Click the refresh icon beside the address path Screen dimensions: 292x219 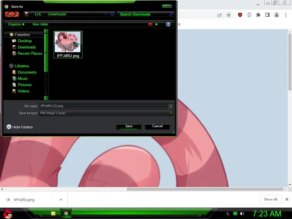coord(112,14)
